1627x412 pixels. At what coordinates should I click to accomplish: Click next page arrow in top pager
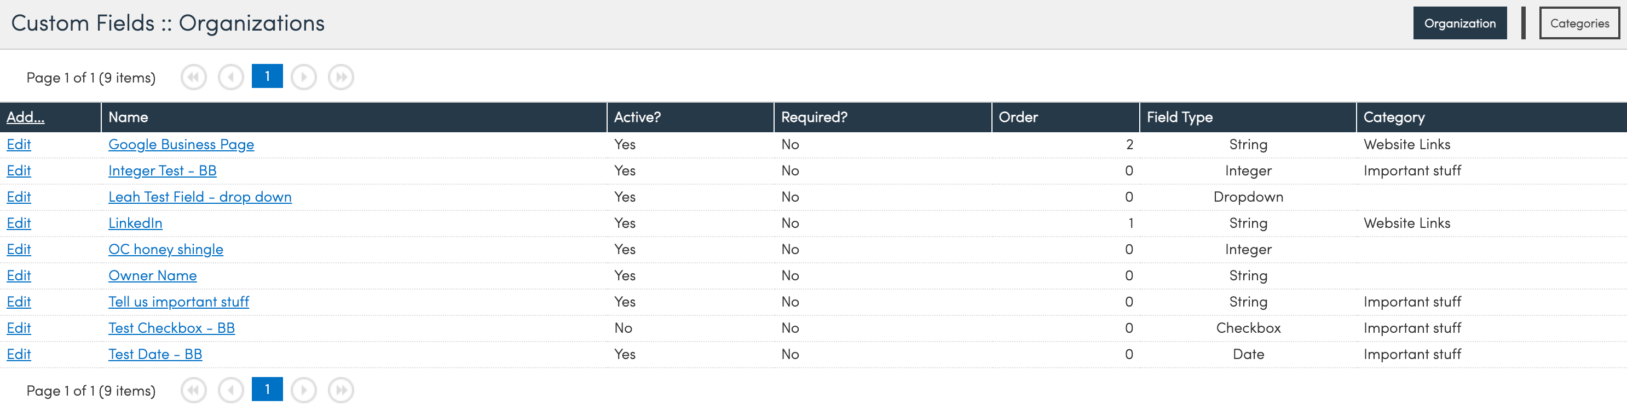coord(304,77)
